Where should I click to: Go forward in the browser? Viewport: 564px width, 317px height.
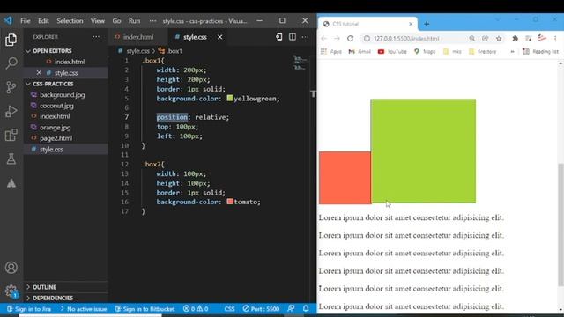(337, 39)
